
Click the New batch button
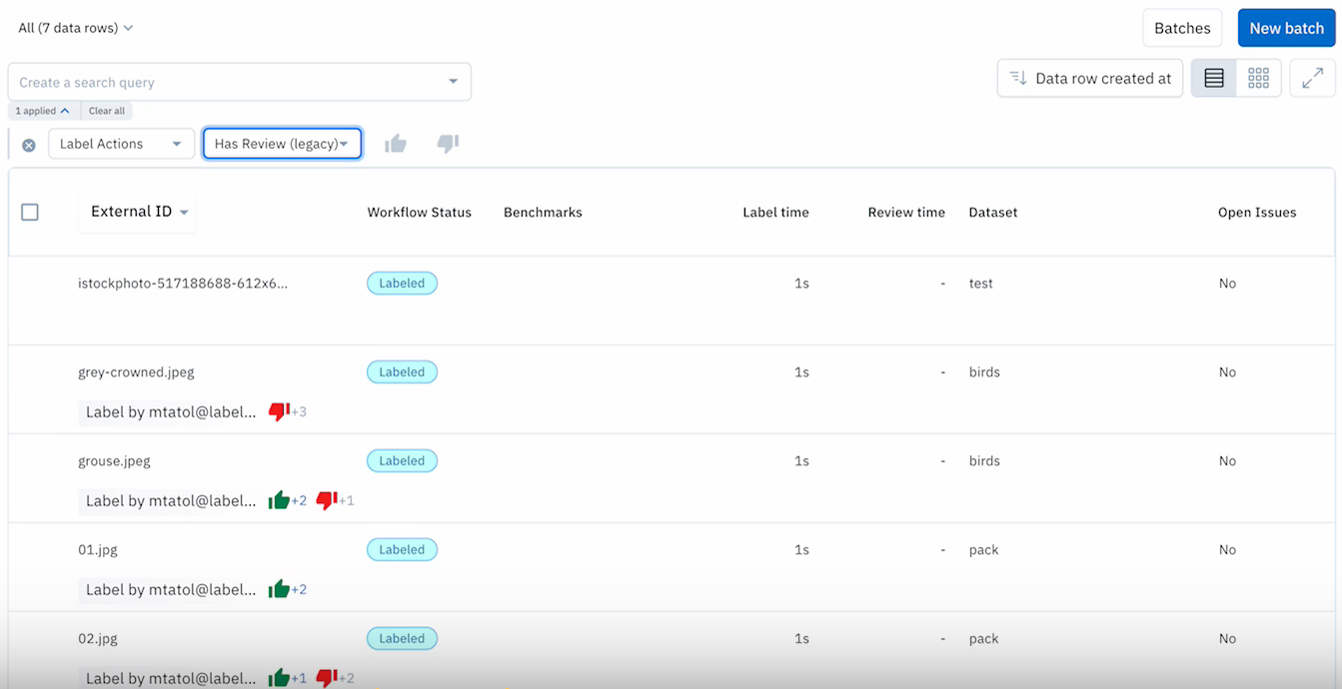[x=1286, y=28]
